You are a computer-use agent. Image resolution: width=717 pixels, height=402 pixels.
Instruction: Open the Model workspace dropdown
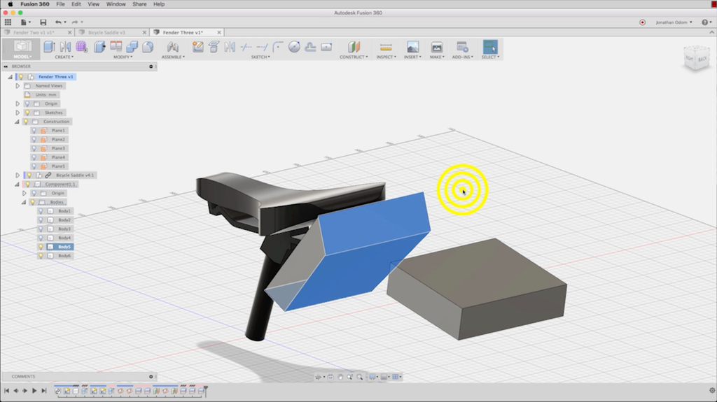(22, 57)
